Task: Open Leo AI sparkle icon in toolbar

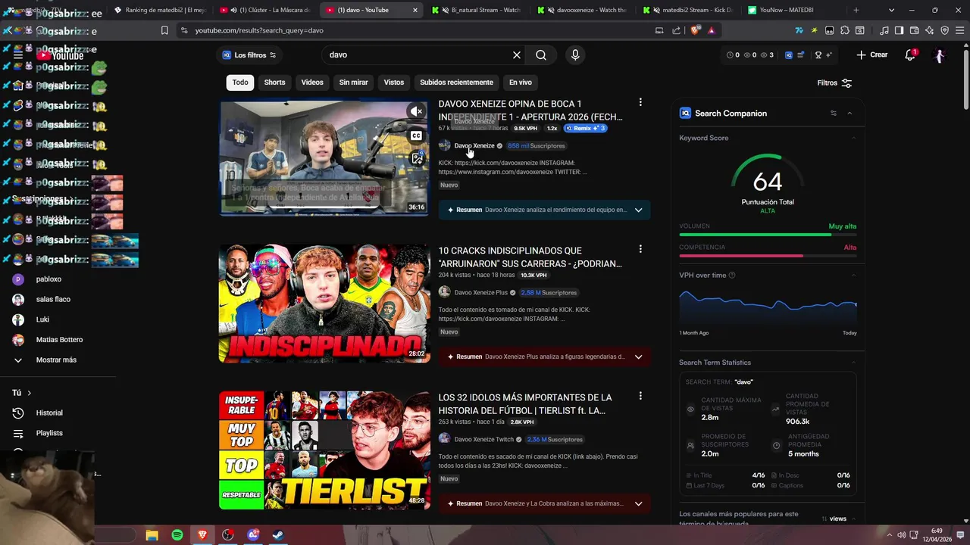Action: pyautogui.click(x=930, y=31)
